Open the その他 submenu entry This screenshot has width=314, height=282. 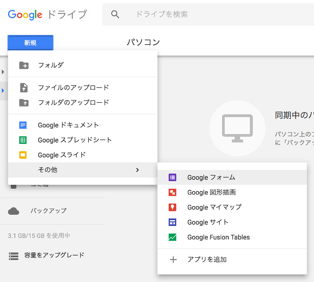83,170
